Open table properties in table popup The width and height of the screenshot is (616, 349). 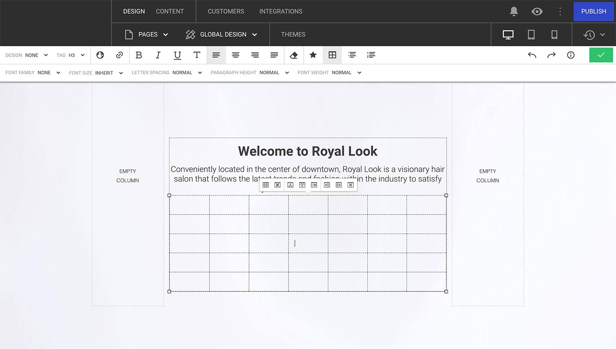click(x=266, y=185)
